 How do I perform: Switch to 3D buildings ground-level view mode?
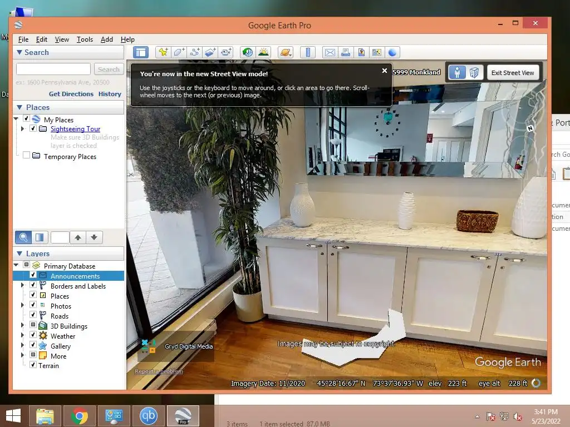point(474,73)
